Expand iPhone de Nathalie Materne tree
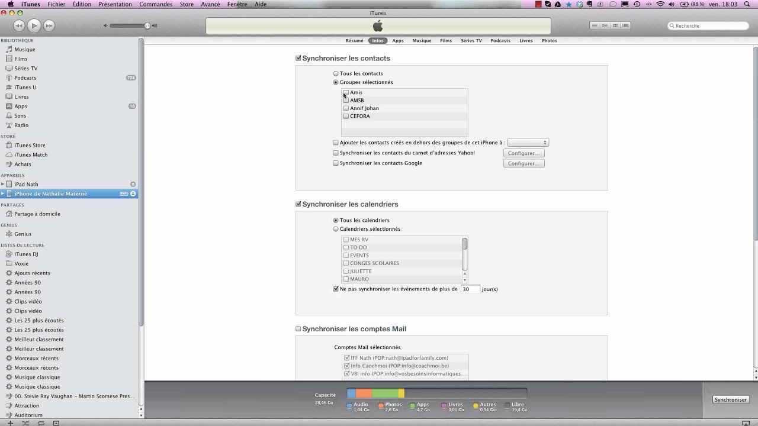 click(2, 193)
